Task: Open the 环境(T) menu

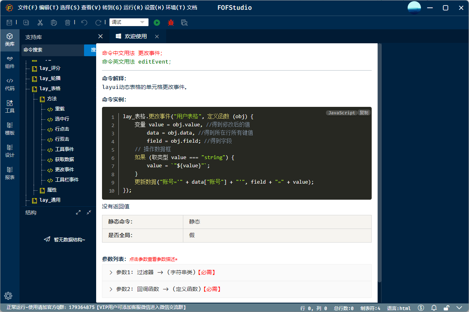Action: coord(175,8)
